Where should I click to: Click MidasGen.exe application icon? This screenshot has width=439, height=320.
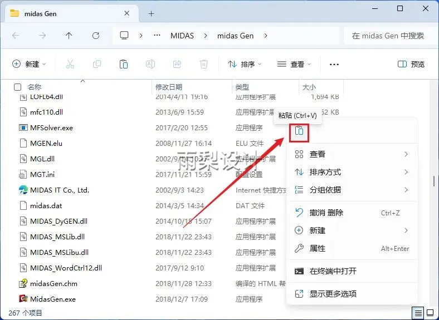coord(23,299)
